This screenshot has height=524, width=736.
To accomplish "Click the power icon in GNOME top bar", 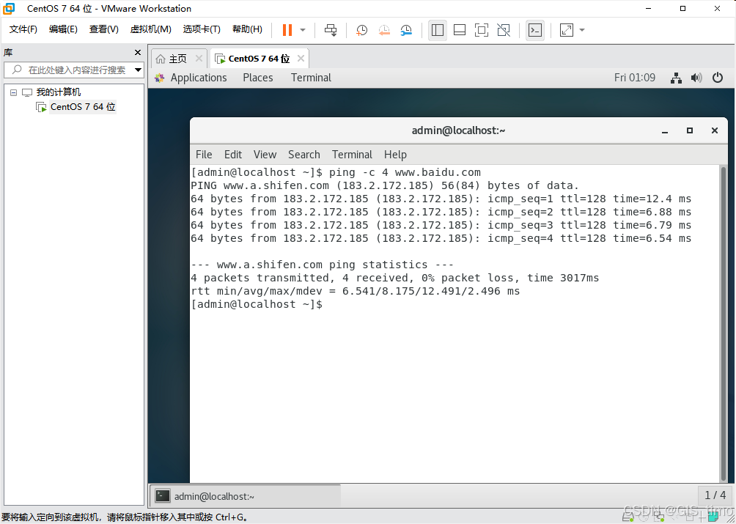I will pyautogui.click(x=718, y=78).
